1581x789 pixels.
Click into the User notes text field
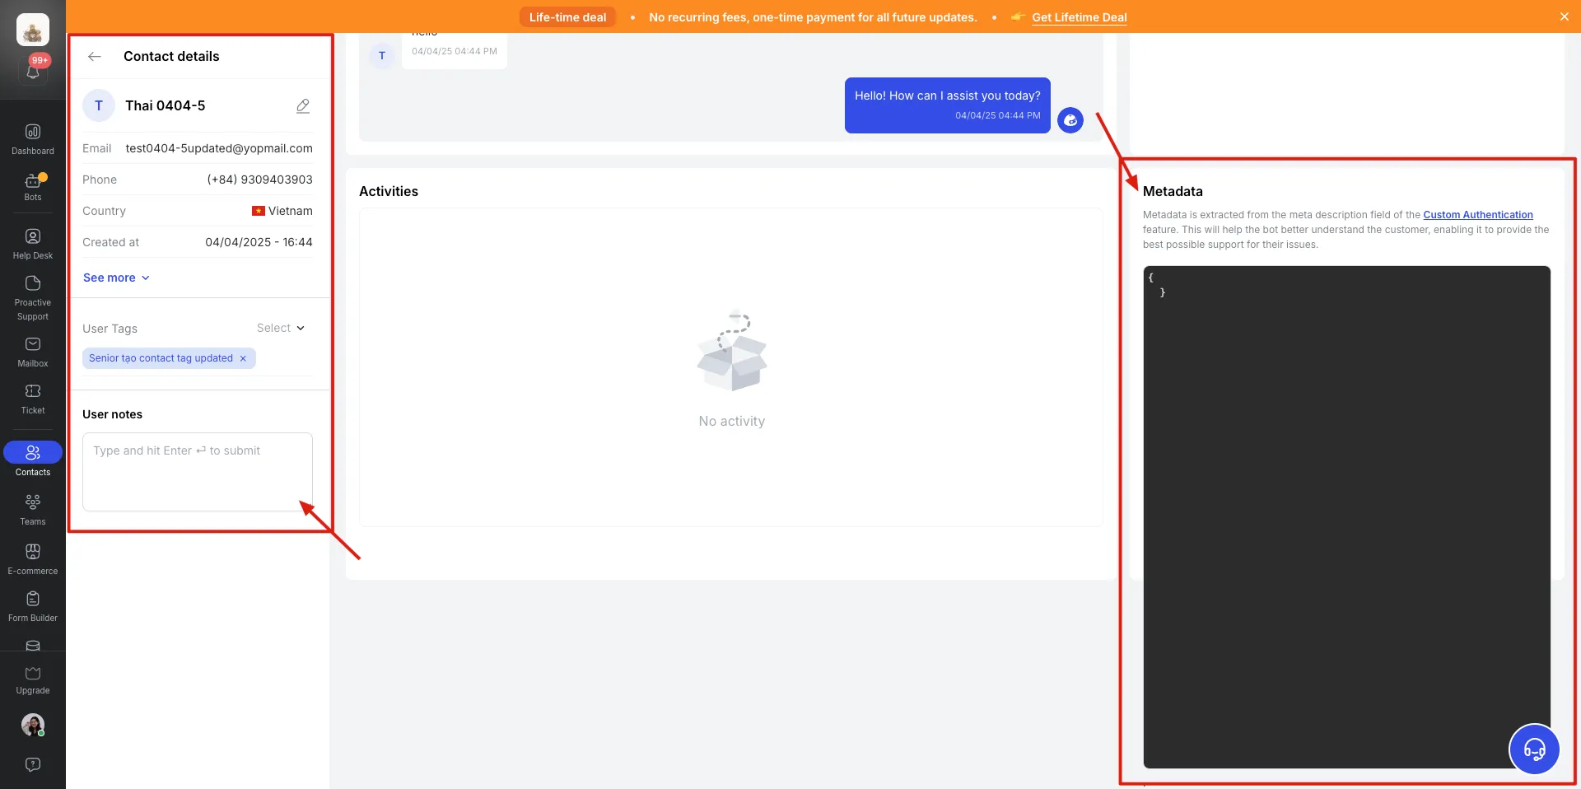(198, 471)
